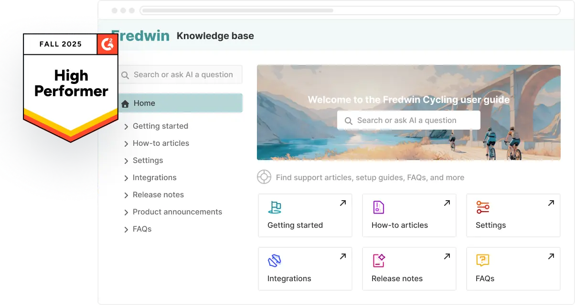
Task: Click the orange sliders icon on Settings card
Action: (482, 208)
